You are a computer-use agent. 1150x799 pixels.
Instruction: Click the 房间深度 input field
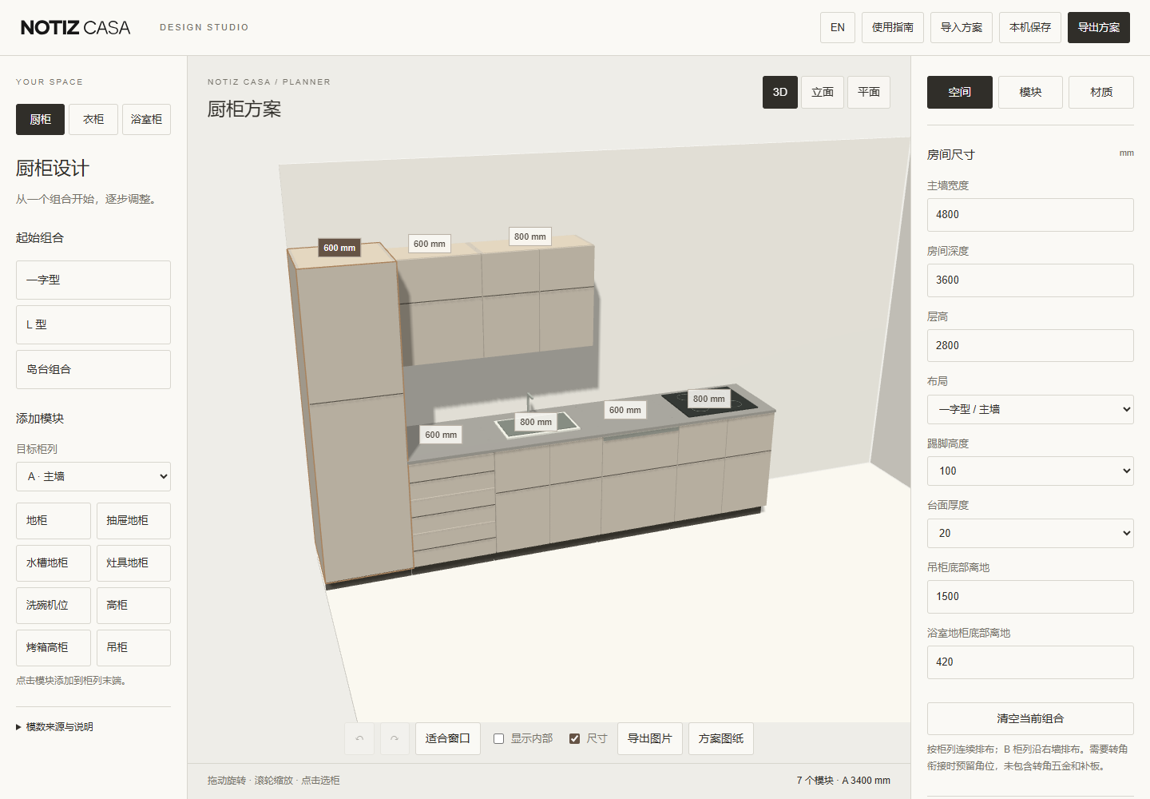(1030, 280)
